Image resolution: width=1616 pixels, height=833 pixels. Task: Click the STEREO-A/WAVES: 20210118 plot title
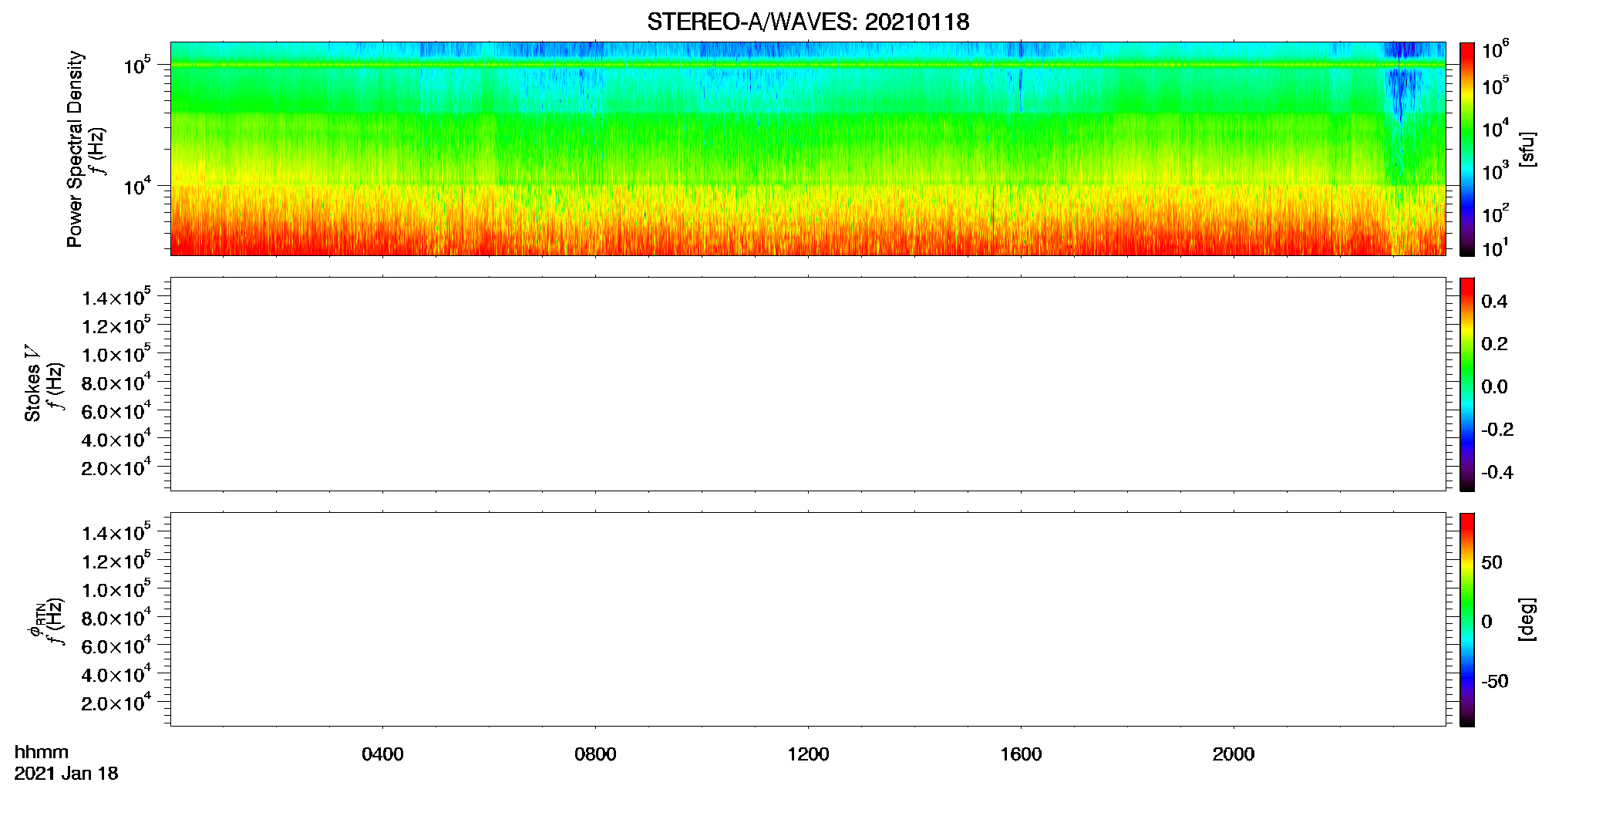click(808, 22)
